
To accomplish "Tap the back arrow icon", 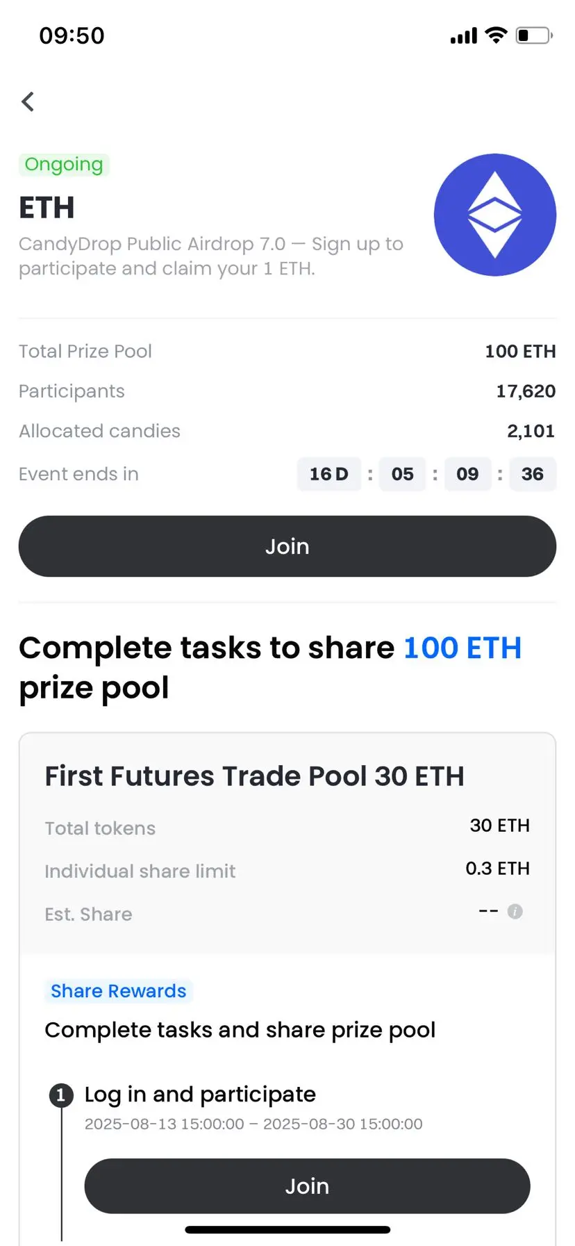I will 28,101.
